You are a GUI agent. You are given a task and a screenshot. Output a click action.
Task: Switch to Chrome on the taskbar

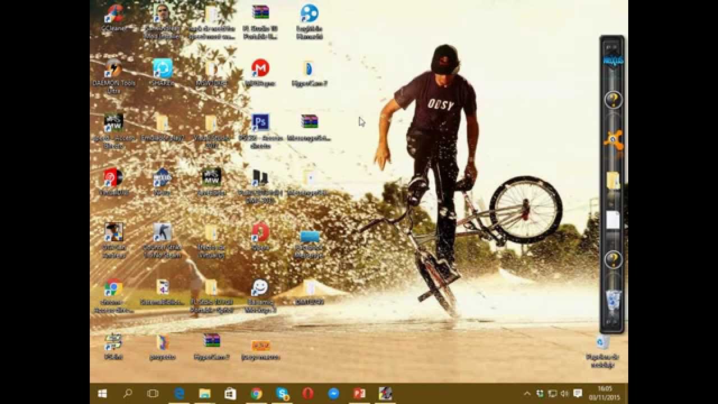pos(256,394)
